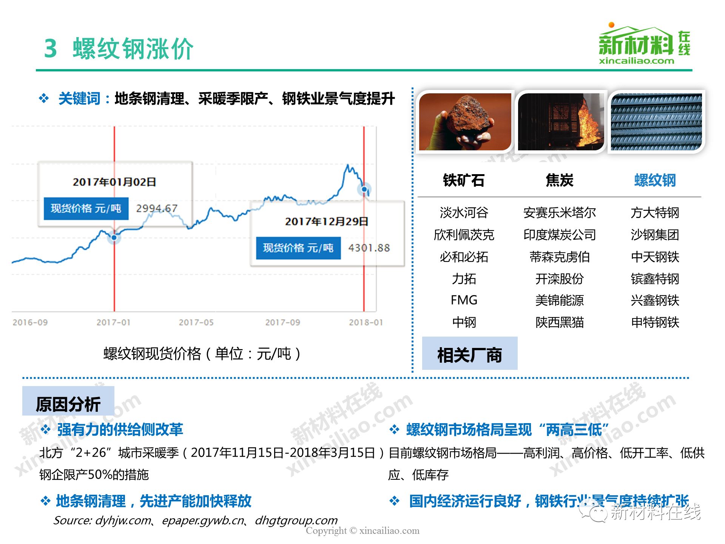Viewport: 725px width, 544px height.
Task: Select the vendor 方大特钢
Action: 655,213
